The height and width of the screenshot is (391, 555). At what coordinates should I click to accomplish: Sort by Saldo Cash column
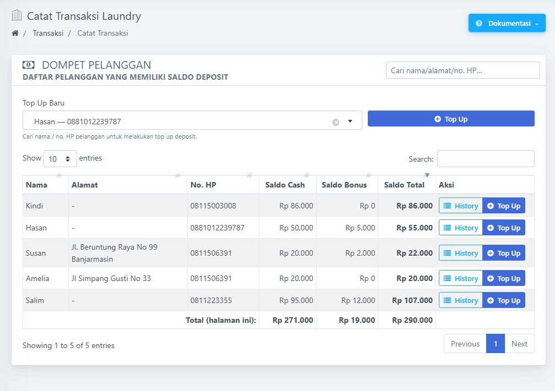[x=286, y=185]
